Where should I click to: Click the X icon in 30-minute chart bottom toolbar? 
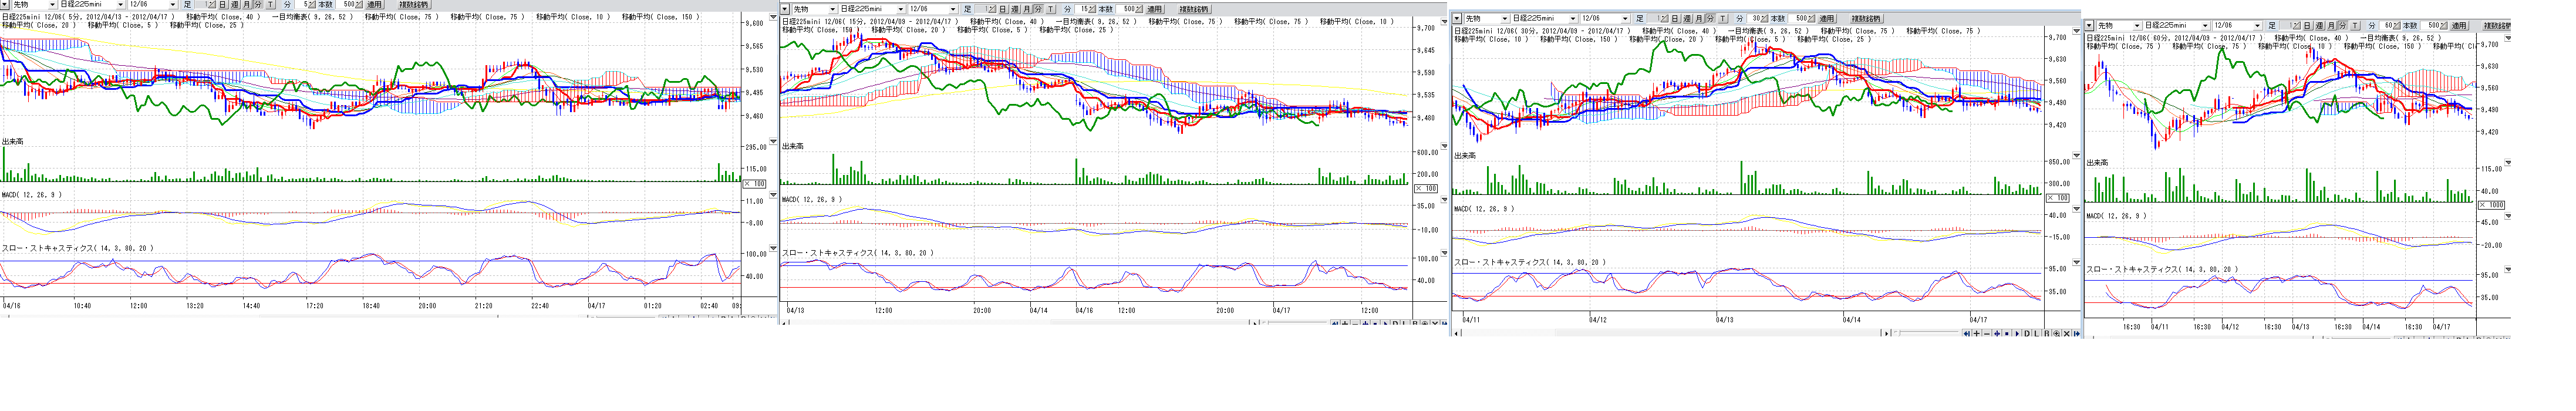[2066, 334]
